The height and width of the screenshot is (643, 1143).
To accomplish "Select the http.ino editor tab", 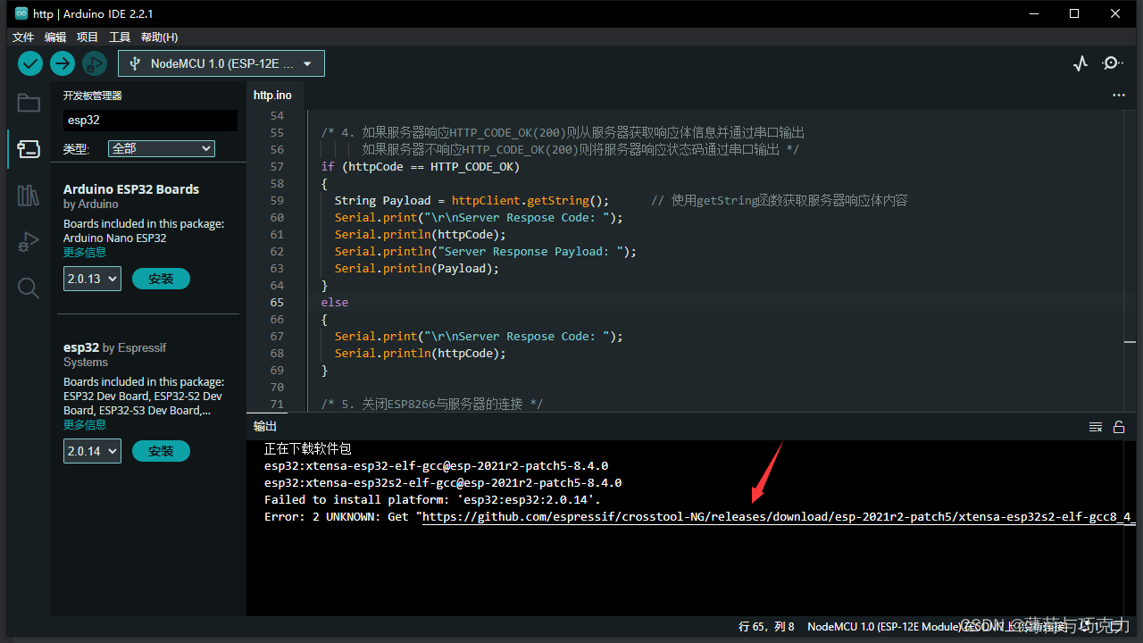I will 272,95.
